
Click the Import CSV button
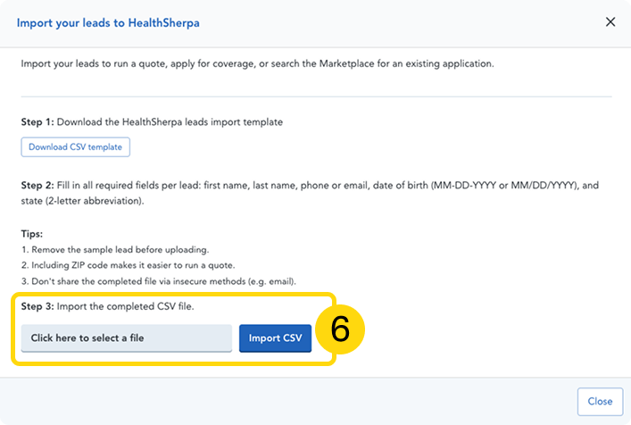275,338
